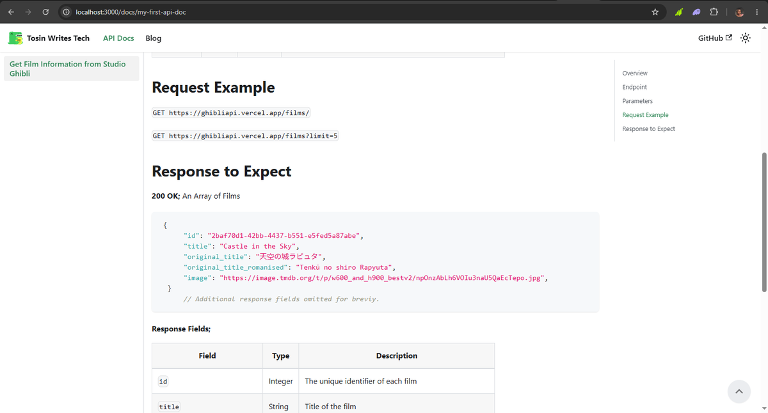Click the "id" line in JSON code block
768x413 pixels.
pyautogui.click(x=273, y=236)
